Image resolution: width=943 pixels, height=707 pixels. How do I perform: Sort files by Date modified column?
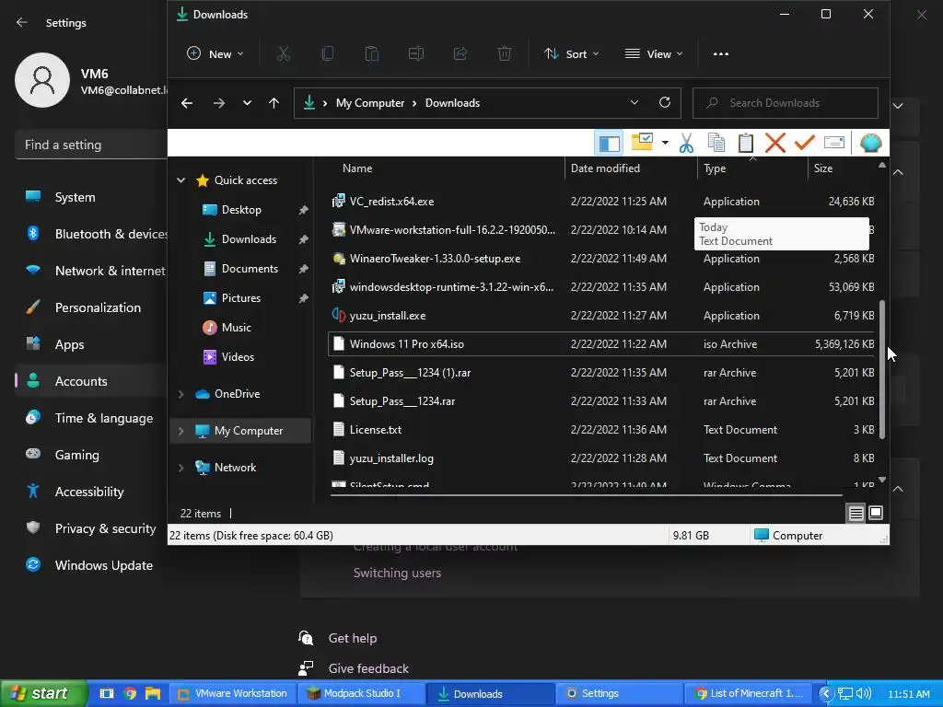click(605, 169)
